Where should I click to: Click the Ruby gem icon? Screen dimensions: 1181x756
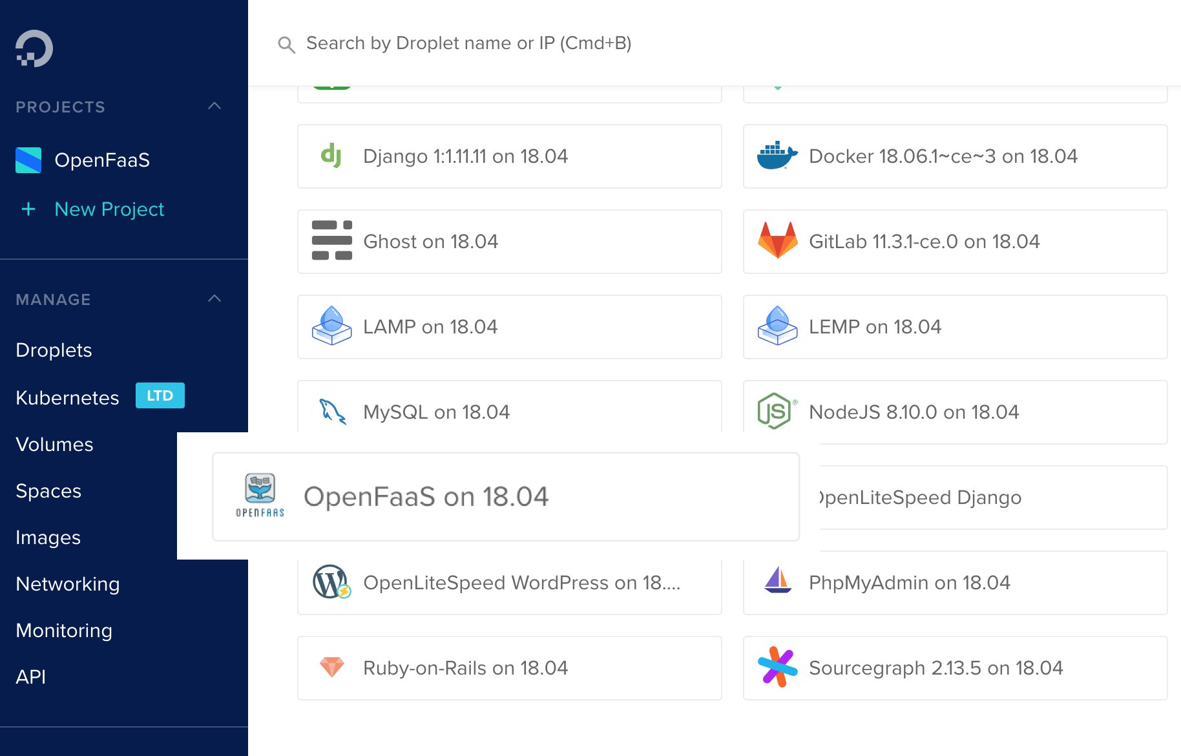332,667
